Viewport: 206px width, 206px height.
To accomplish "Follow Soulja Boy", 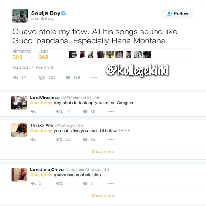I will pyautogui.click(x=177, y=13).
